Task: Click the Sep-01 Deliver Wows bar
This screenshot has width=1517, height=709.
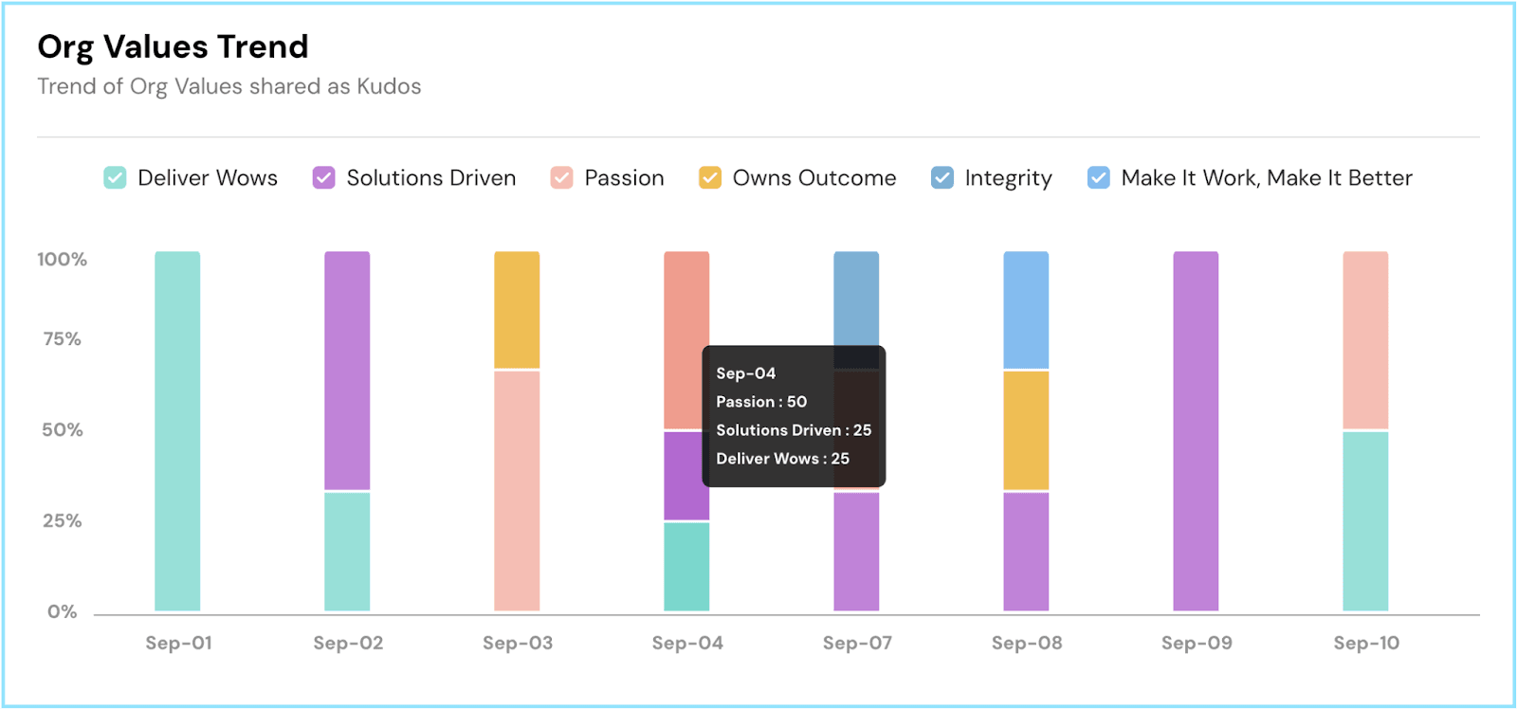Action: click(x=177, y=431)
